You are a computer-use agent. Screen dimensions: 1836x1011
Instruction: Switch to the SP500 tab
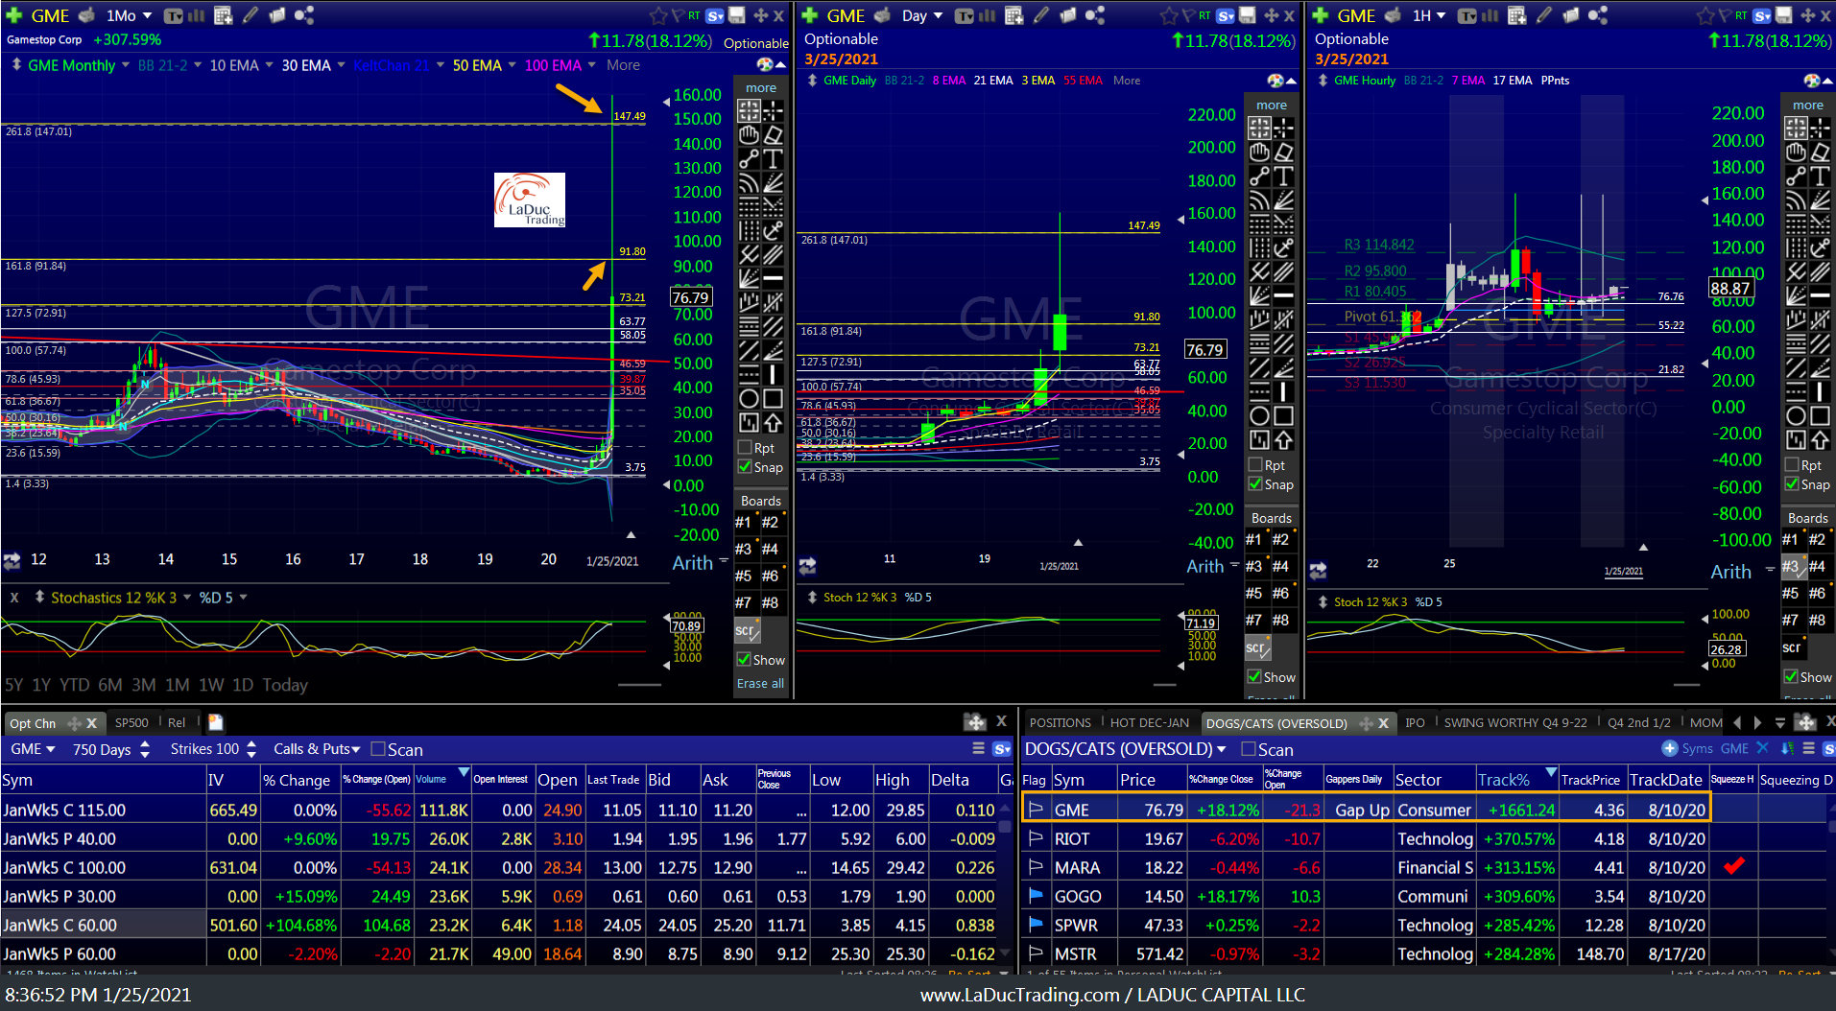click(x=131, y=722)
